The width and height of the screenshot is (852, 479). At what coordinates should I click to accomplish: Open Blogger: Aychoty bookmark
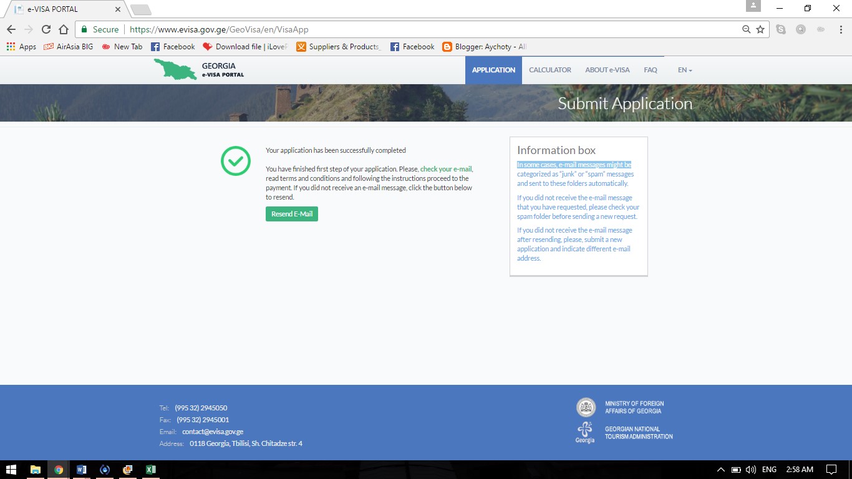pyautogui.click(x=485, y=47)
